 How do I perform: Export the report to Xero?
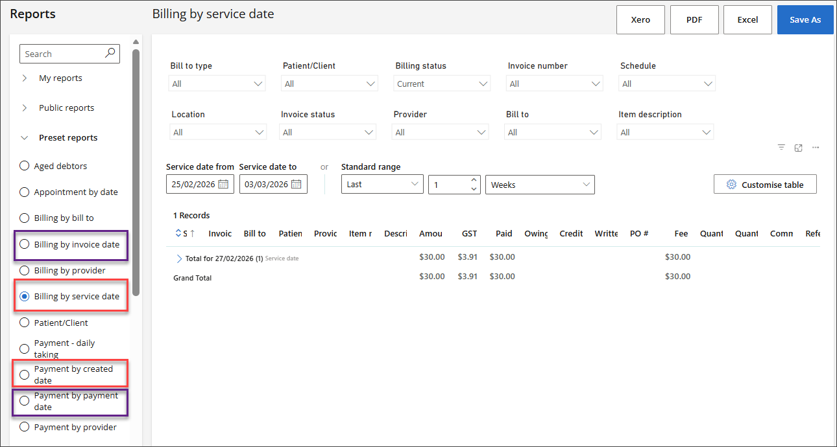coord(640,19)
